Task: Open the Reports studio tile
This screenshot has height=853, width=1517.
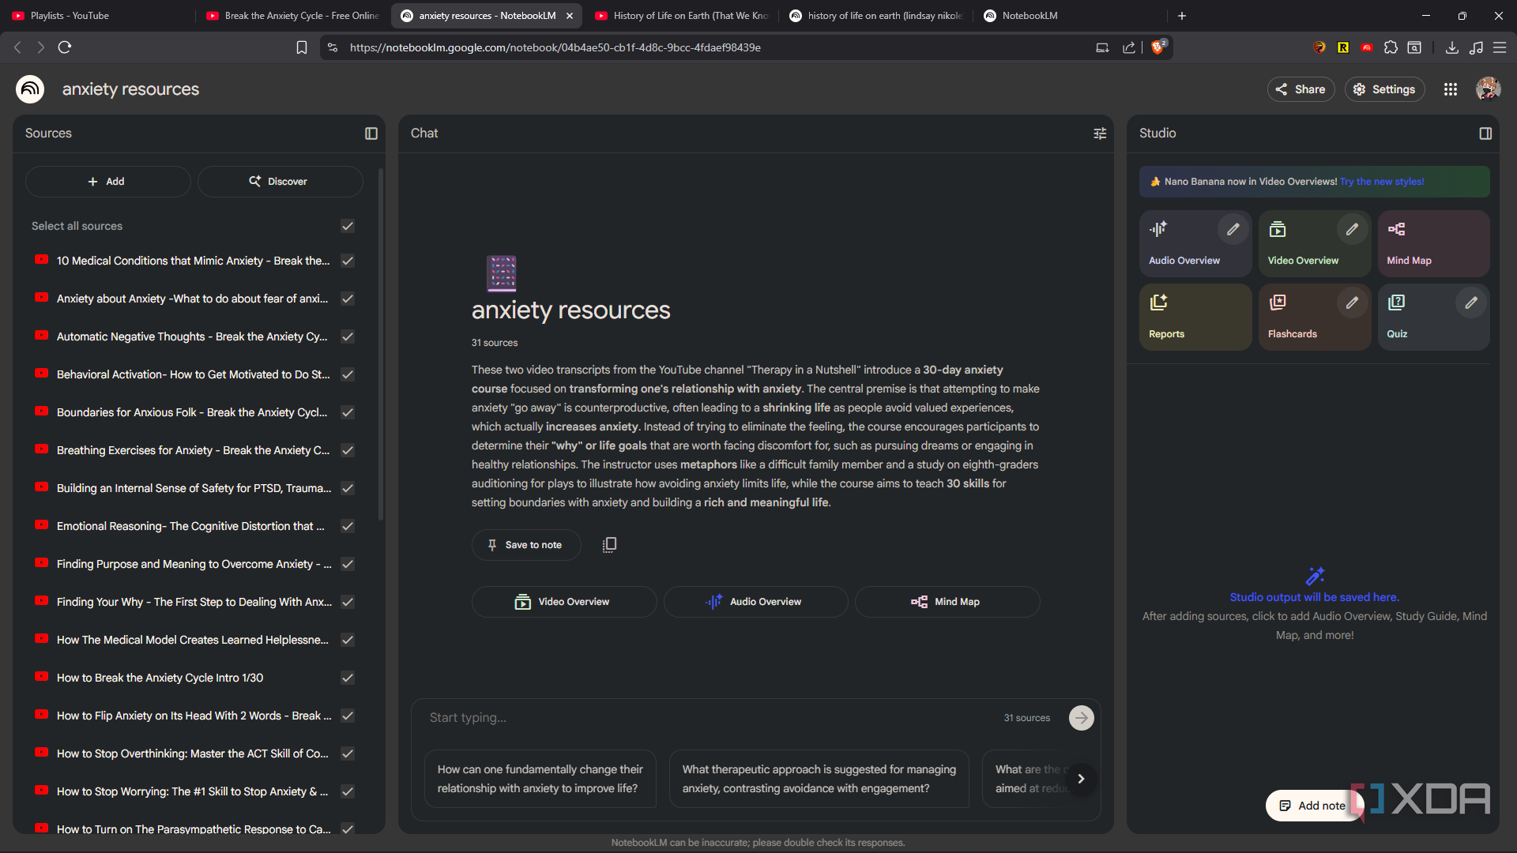Action: point(1195,317)
